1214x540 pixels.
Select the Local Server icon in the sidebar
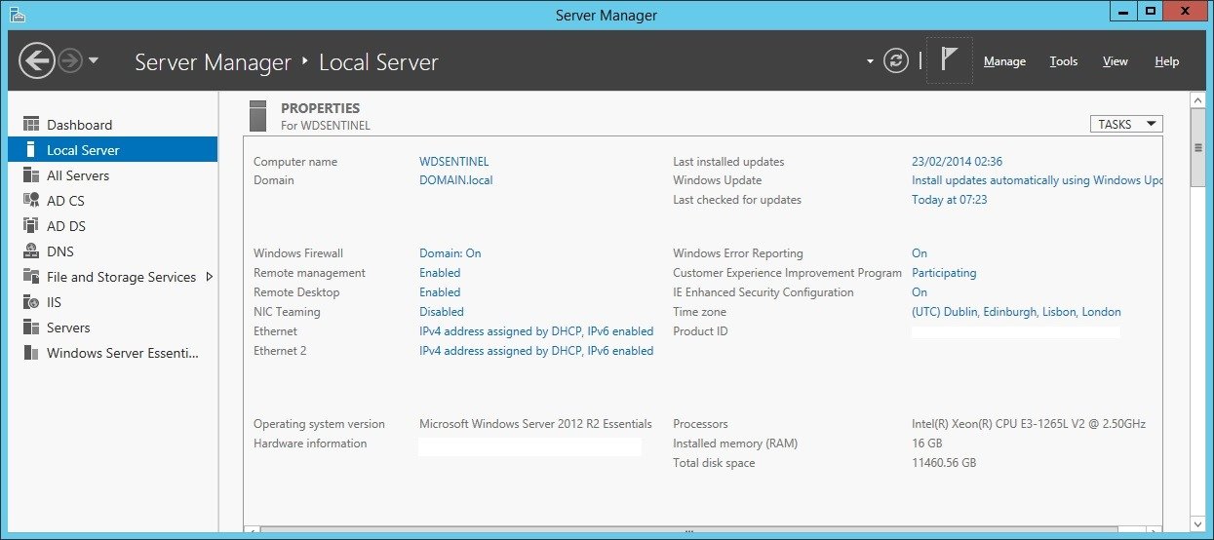tap(31, 150)
